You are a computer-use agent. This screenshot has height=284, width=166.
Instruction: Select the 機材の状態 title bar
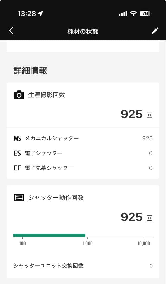(x=83, y=31)
